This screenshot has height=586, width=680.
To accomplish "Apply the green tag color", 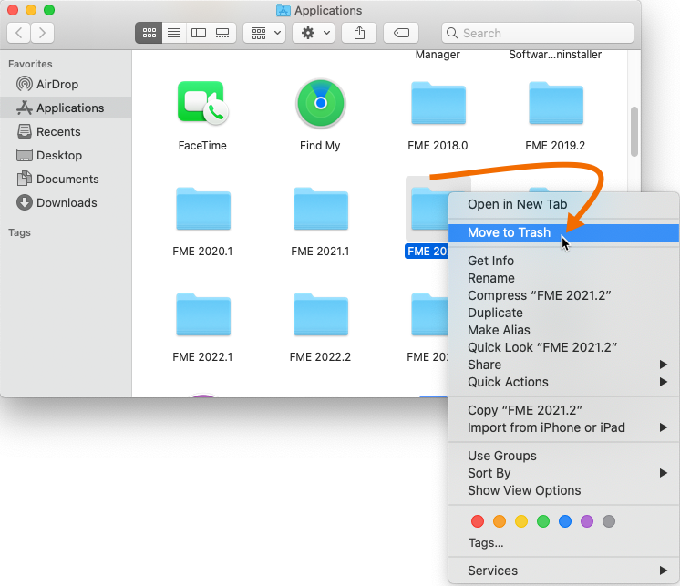I will coord(543,521).
